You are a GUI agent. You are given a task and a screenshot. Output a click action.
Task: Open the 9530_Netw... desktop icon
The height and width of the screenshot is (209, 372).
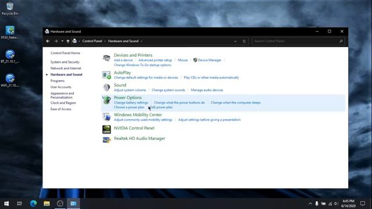click(x=10, y=33)
